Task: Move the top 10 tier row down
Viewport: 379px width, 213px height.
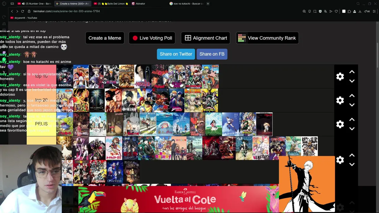Action: (x=352, y=81)
